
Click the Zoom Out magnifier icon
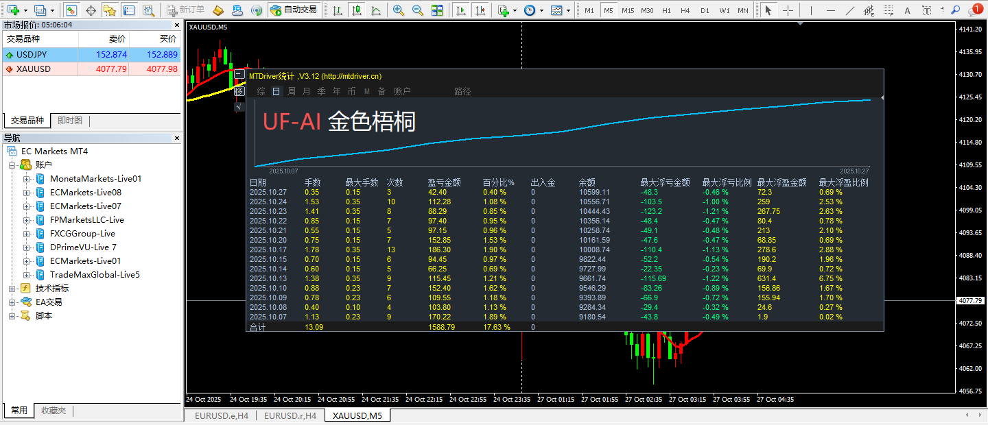point(418,10)
